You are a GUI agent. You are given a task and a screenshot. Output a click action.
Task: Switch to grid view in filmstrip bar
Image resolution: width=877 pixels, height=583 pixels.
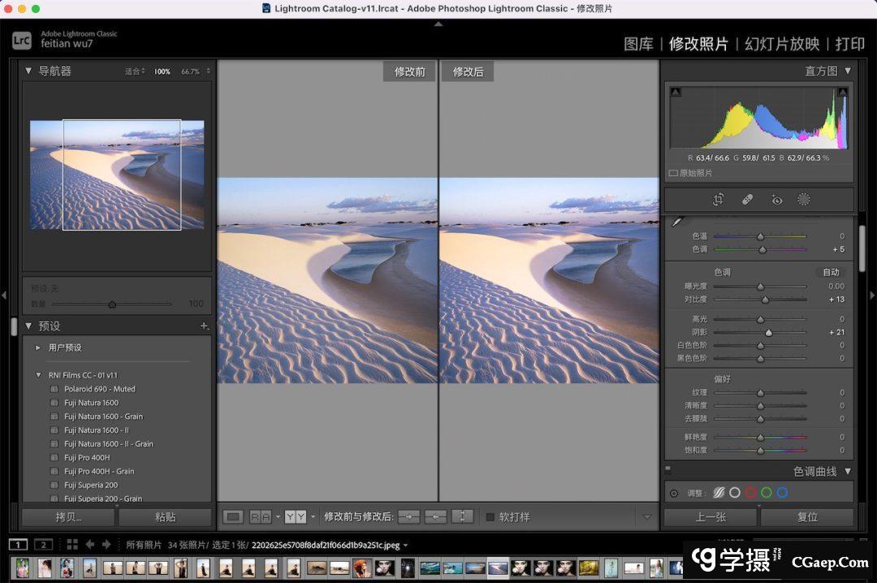coord(71,545)
